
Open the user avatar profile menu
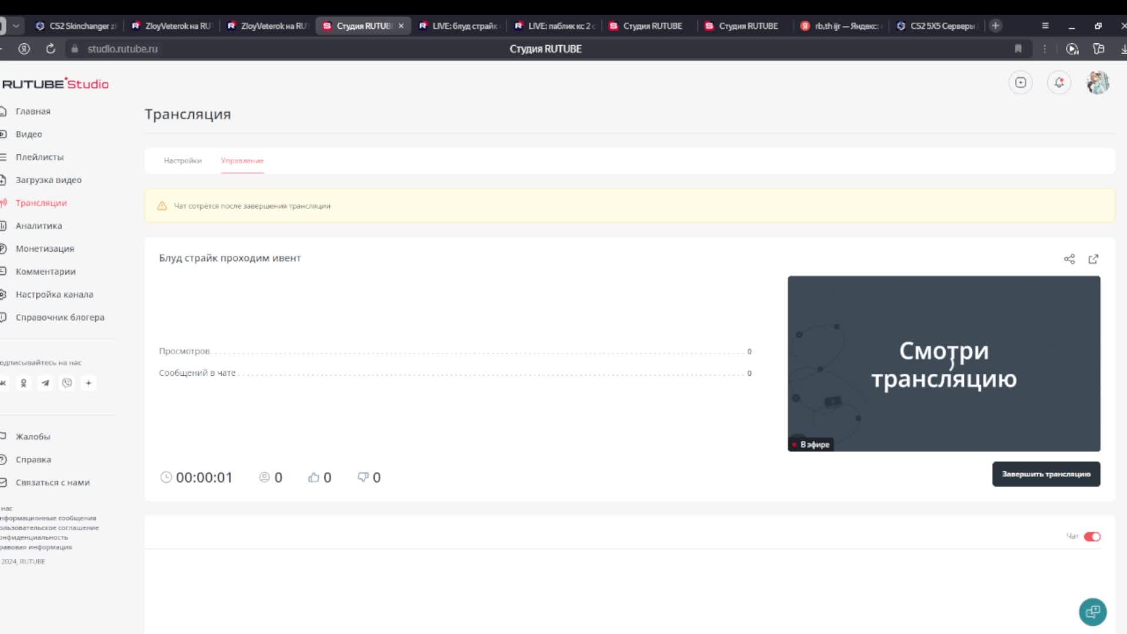(x=1098, y=83)
